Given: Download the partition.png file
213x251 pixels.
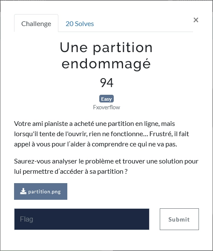Looking at the screenshot, I should click(40, 191).
